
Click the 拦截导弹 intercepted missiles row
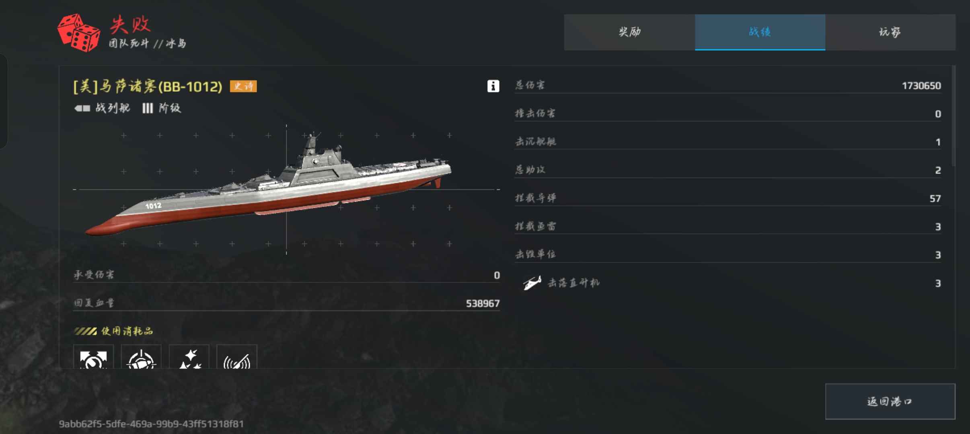click(728, 198)
